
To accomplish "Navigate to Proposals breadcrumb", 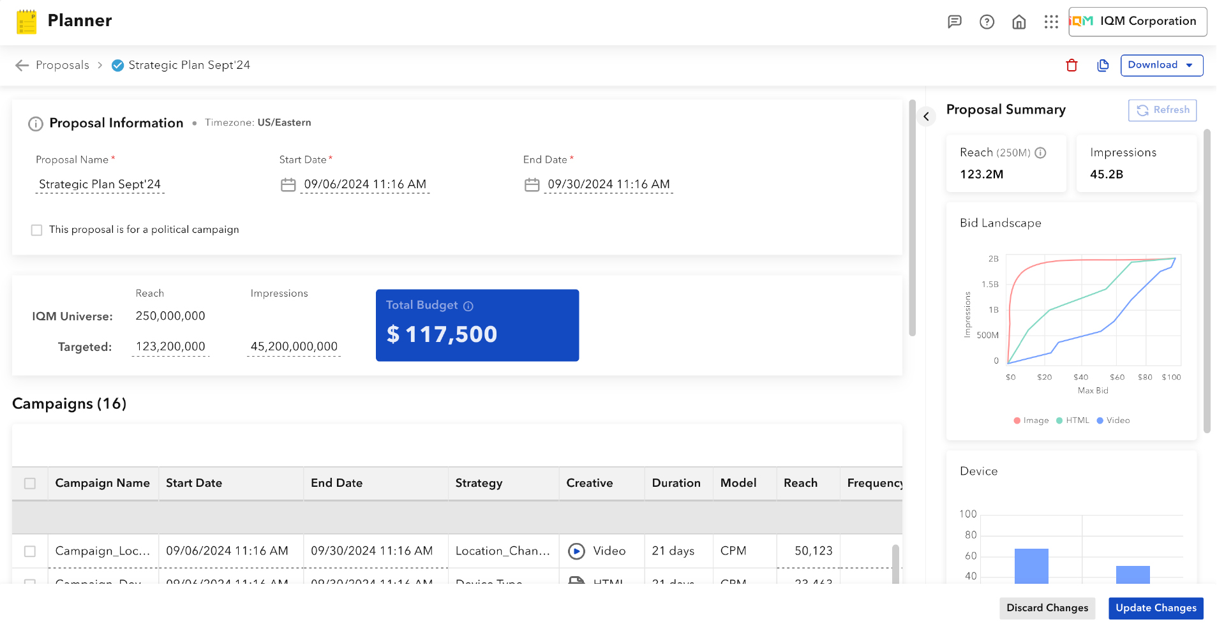I will click(63, 65).
